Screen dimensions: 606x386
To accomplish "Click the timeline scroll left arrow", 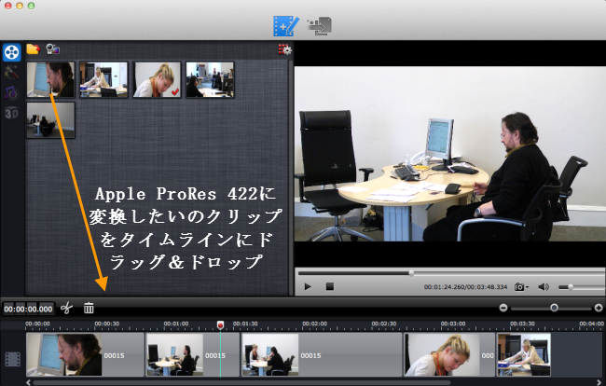I will 28,382.
